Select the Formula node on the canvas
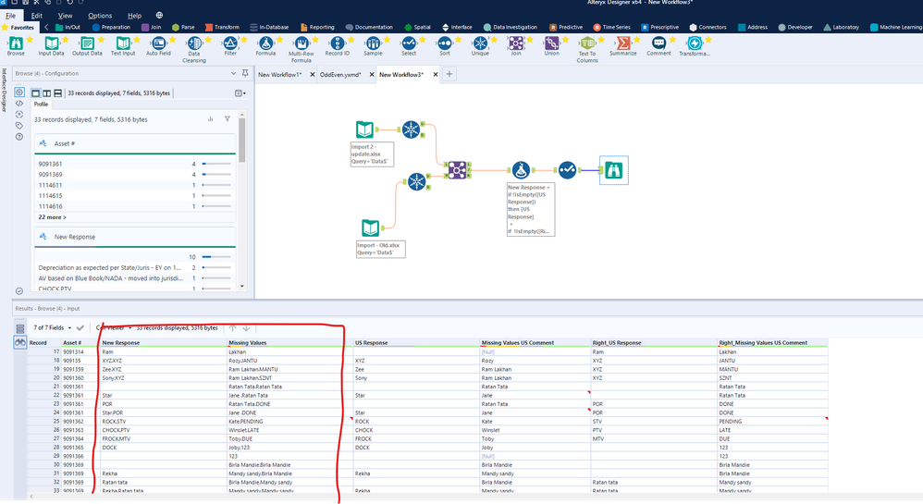Image resolution: width=923 pixels, height=504 pixels. 521,170
